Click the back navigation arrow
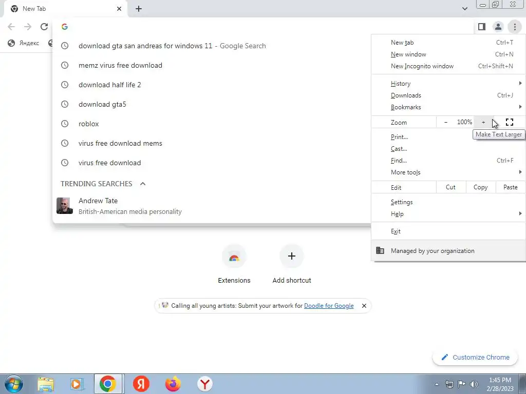 11,27
